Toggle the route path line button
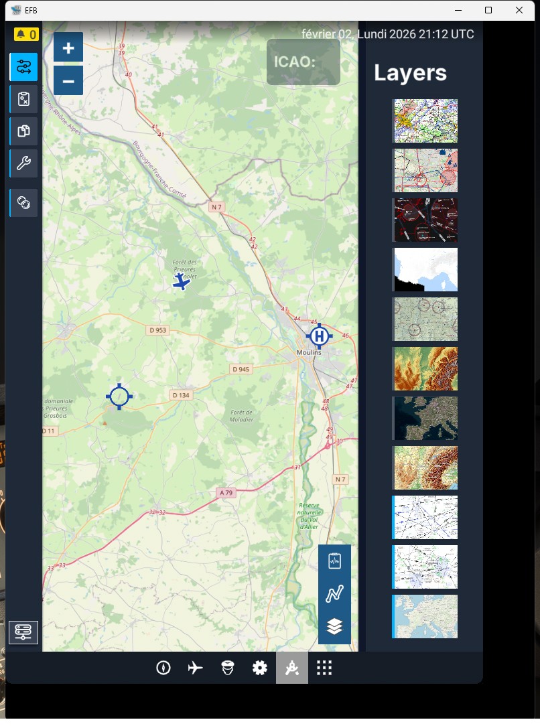Image resolution: width=540 pixels, height=726 pixels. (x=334, y=593)
